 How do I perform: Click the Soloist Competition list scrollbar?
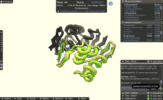(x=161, y=33)
